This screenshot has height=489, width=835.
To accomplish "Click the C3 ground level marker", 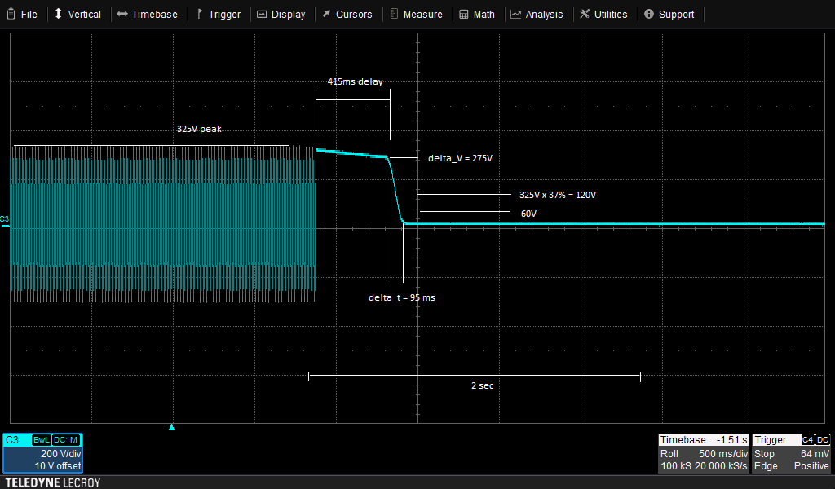I will tap(5, 220).
